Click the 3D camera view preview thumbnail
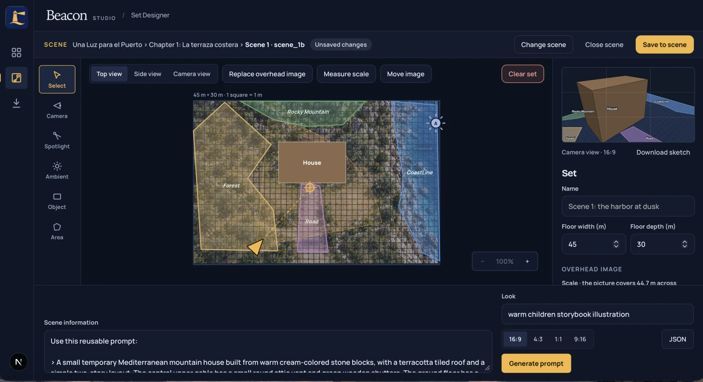The height and width of the screenshot is (382, 703). (x=628, y=105)
